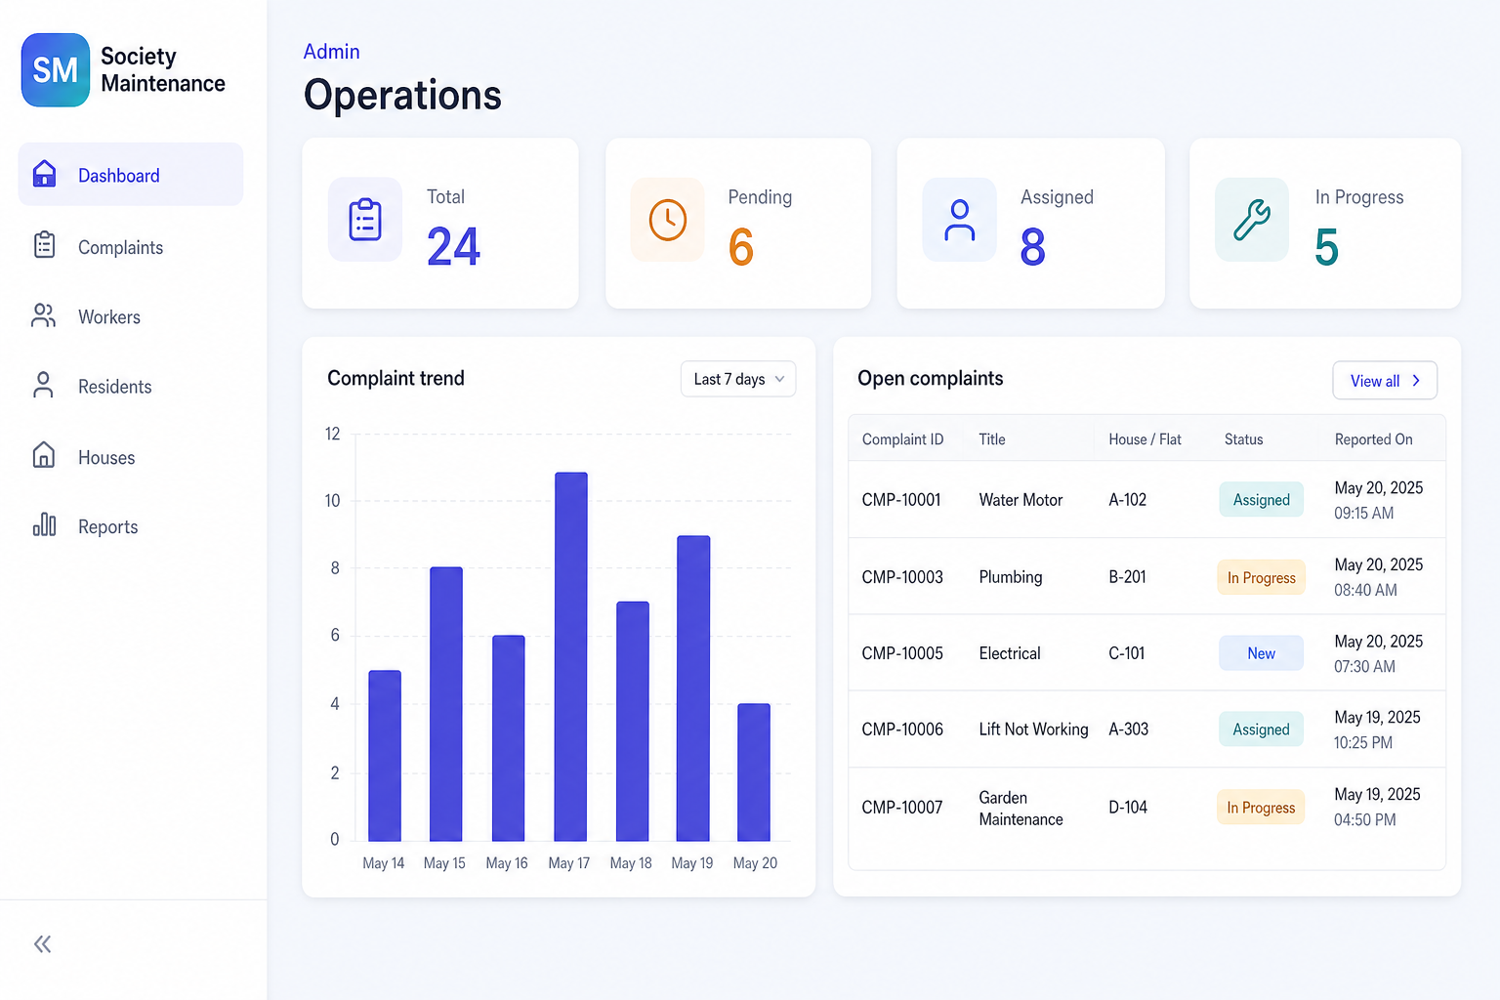Click the Reported On column header
The image size is (1500, 1000).
[1373, 439]
